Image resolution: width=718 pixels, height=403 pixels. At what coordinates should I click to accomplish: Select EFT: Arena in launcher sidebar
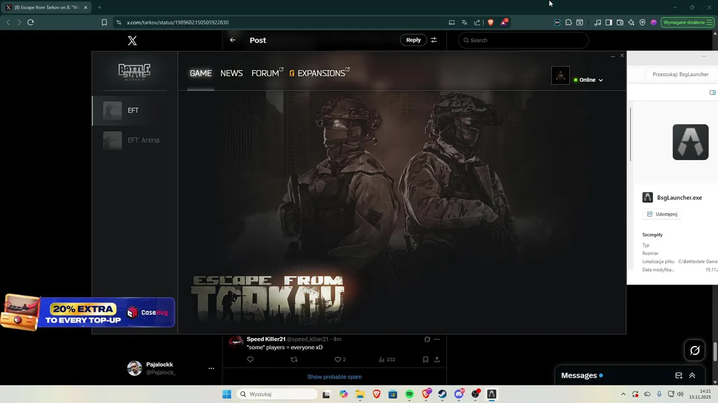tap(135, 140)
